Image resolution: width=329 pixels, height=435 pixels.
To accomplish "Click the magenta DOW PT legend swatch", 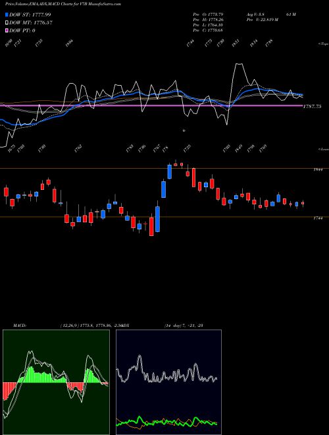I will tap(7, 30).
